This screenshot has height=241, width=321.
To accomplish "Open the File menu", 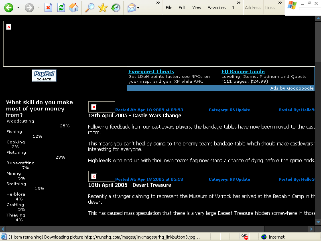I will point(169,8).
